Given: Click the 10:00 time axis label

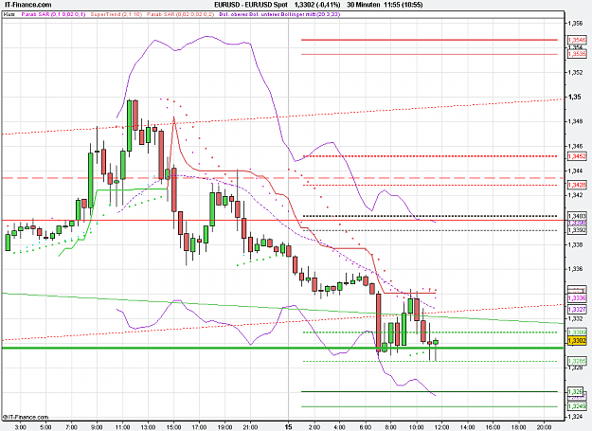Looking at the screenshot, I should [x=417, y=427].
